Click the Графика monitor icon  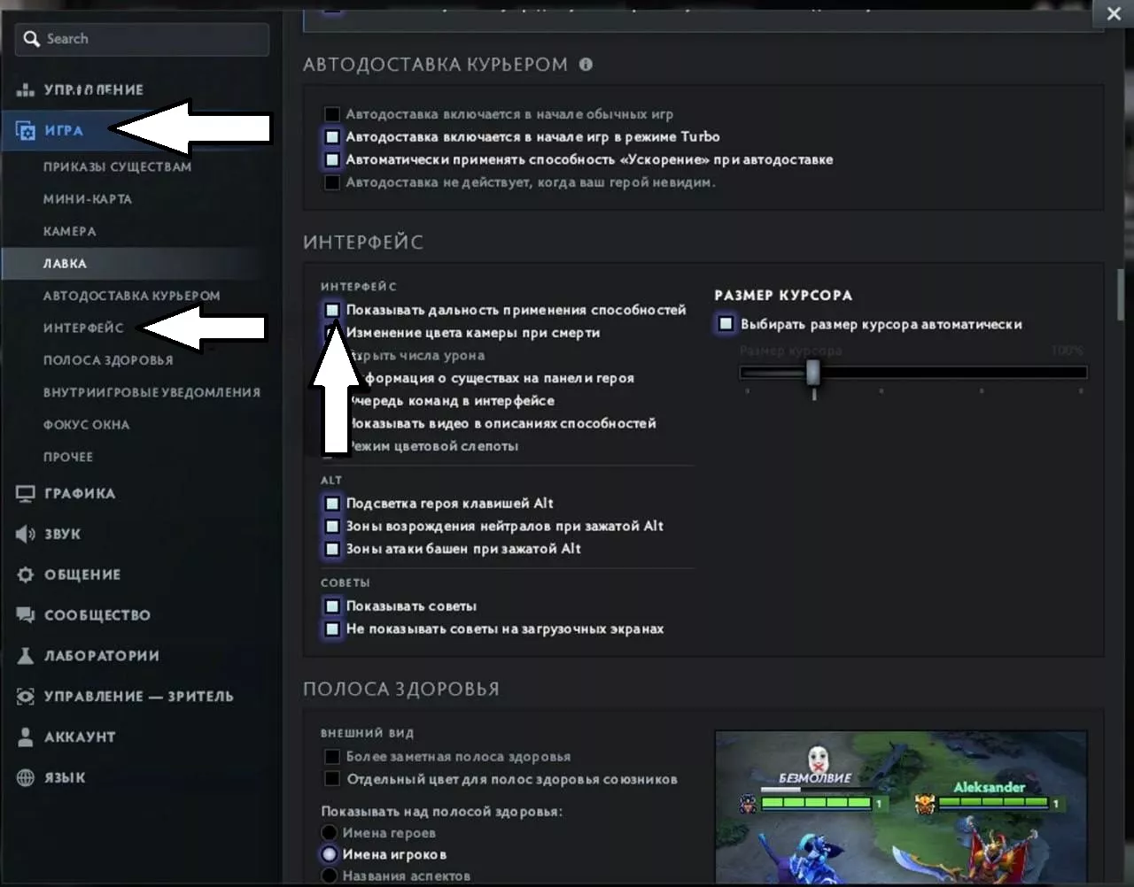26,493
